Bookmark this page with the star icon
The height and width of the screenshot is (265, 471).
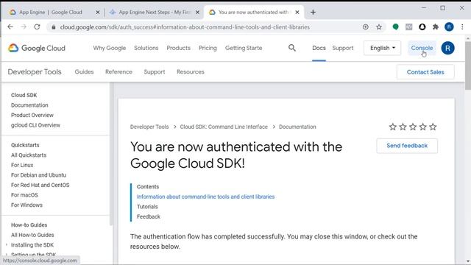tap(379, 27)
